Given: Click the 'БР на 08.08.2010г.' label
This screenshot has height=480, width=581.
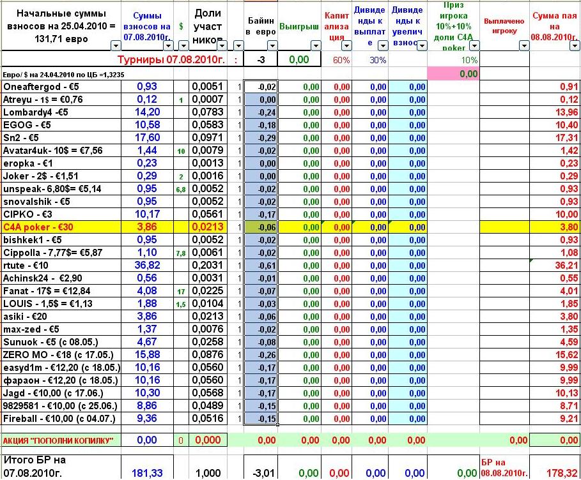Looking at the screenshot, I should point(504,467).
